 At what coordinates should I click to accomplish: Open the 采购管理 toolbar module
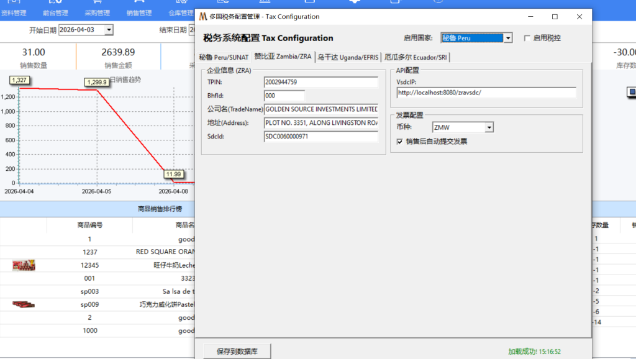click(x=97, y=9)
